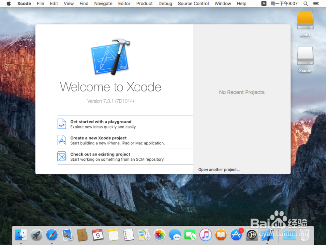Screen dimensions: 326x245
Task: Click the input method A indicator
Action: (264, 4)
